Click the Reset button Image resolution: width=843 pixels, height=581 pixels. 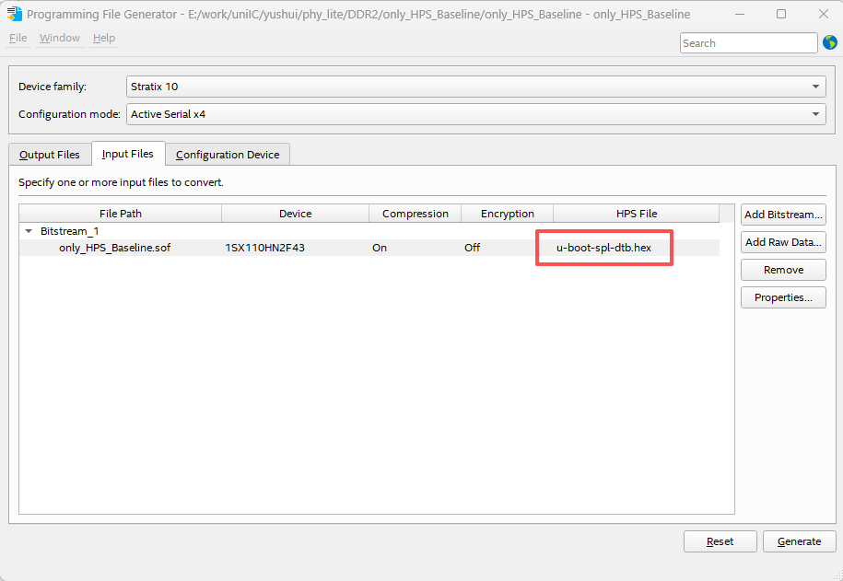[720, 541]
